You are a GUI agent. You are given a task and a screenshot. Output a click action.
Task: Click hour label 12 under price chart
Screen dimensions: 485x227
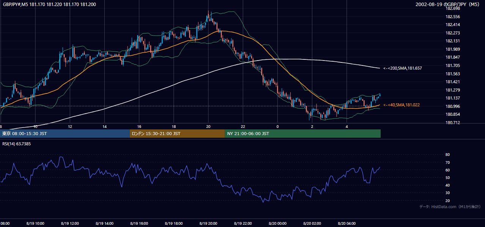[70, 126]
